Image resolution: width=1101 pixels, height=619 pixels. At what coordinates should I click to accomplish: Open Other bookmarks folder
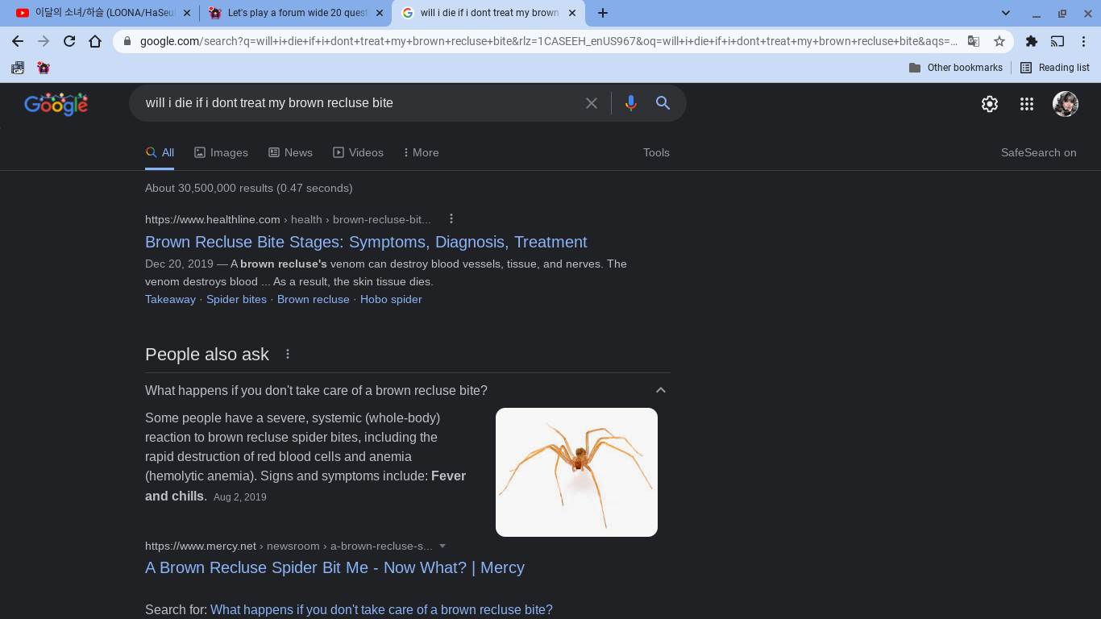[x=956, y=68]
